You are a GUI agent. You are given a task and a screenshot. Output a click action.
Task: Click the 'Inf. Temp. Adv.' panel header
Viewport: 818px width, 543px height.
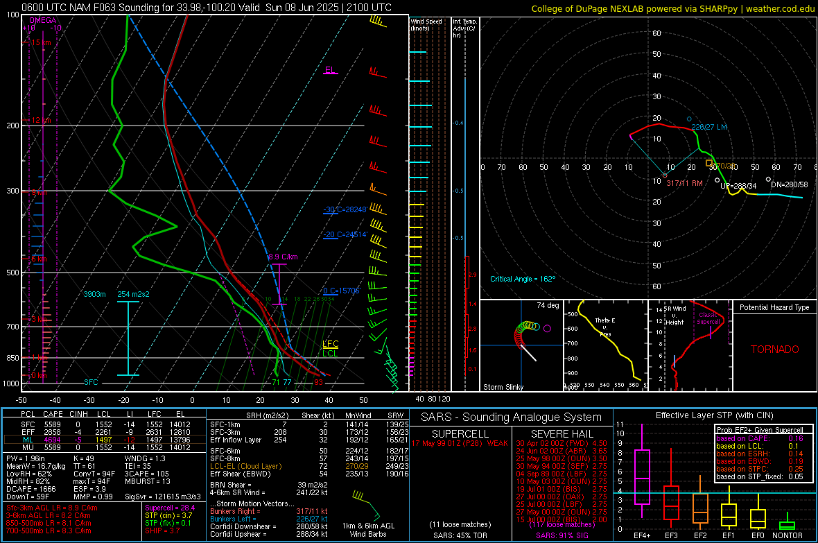[464, 28]
